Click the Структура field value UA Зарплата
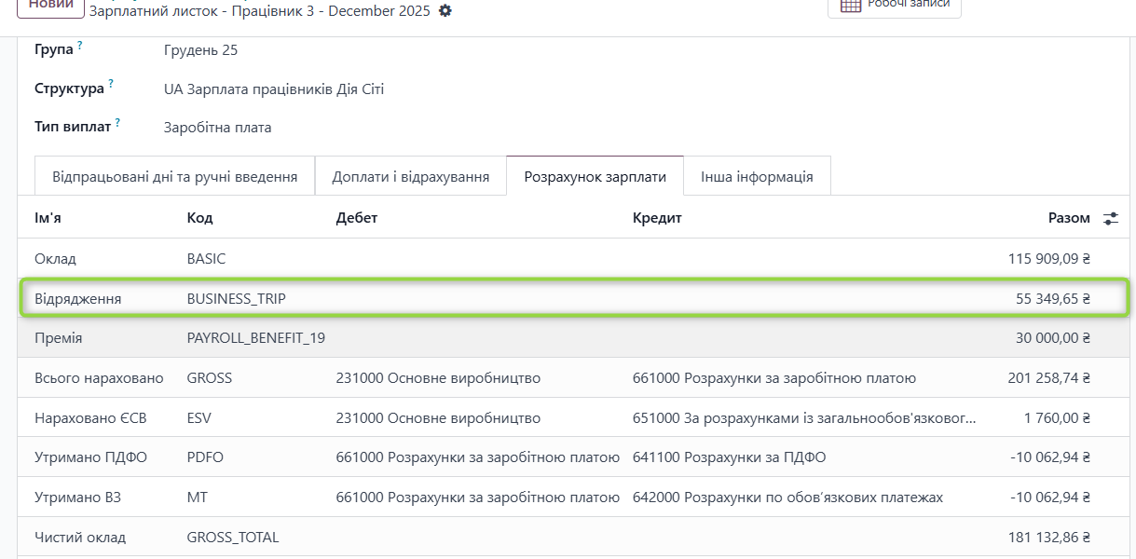 point(273,89)
